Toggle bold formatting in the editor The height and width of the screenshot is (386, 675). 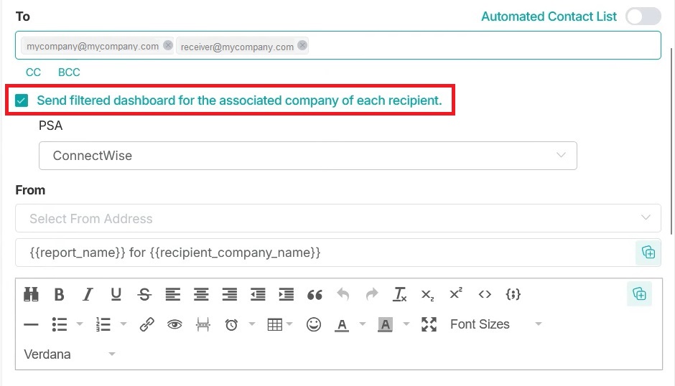[59, 294]
